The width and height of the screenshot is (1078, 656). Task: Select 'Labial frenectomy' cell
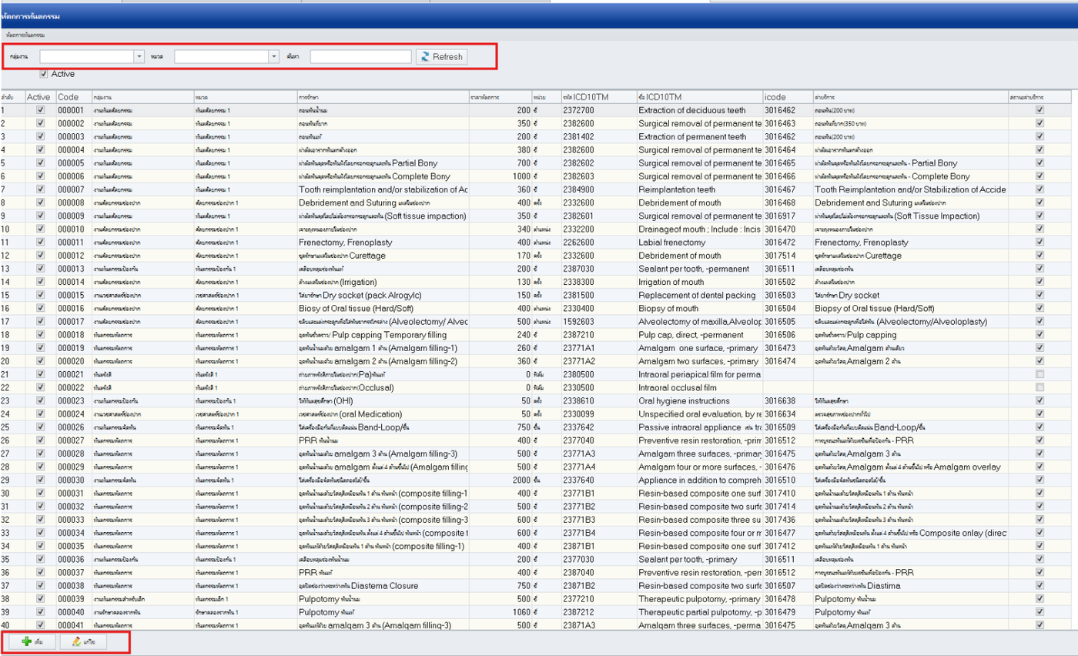click(x=699, y=242)
